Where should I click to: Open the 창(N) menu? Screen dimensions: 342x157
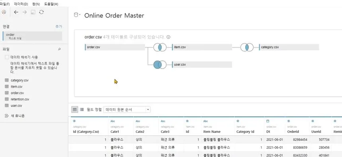(36, 4)
